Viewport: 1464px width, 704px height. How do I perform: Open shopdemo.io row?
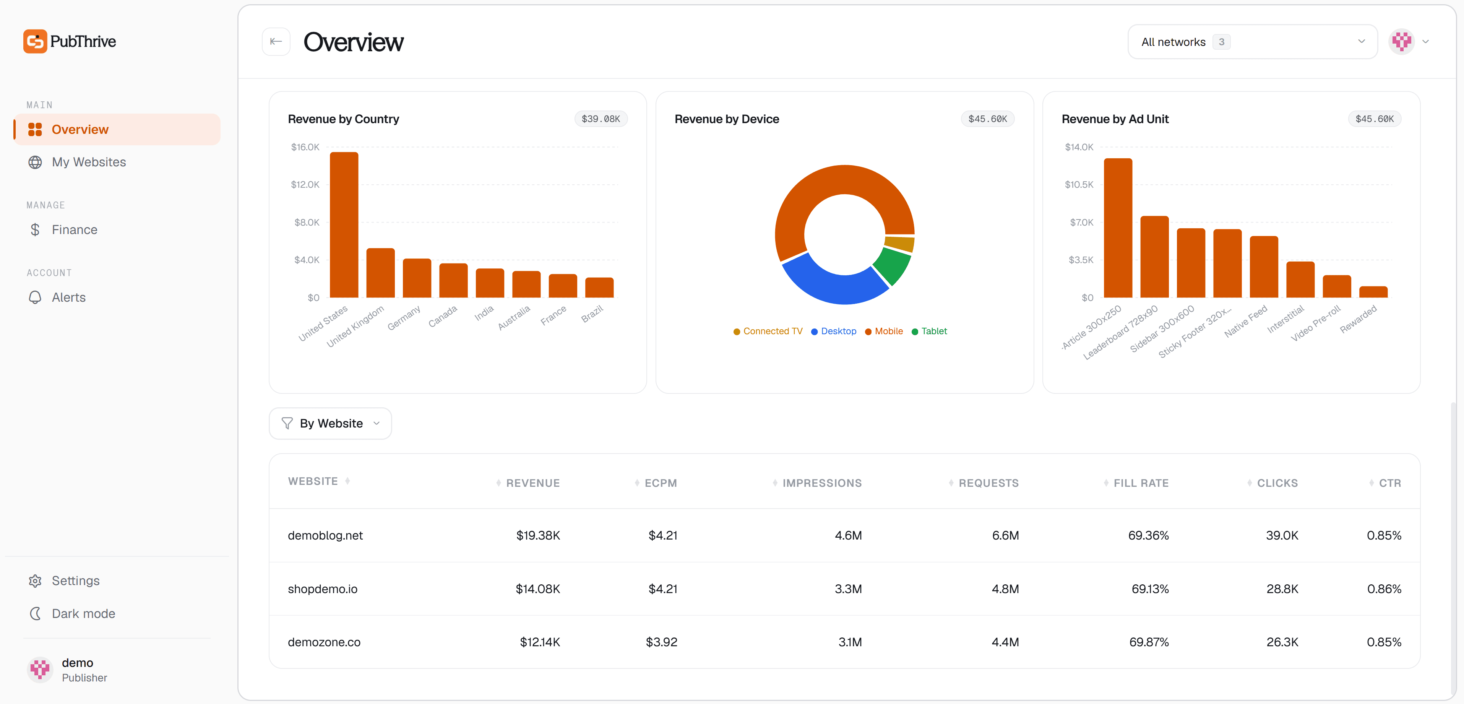(x=844, y=589)
